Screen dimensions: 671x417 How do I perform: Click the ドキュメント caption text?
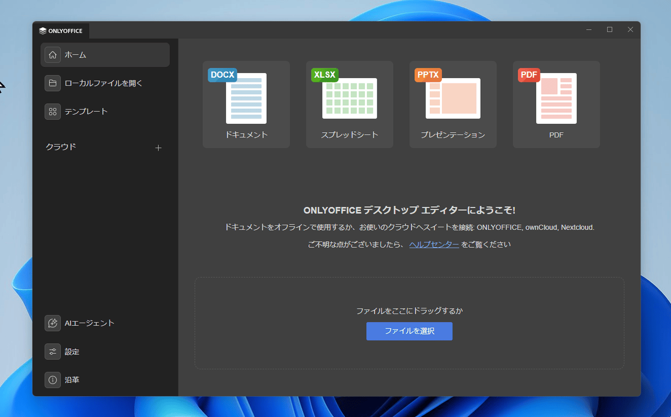[x=246, y=135]
